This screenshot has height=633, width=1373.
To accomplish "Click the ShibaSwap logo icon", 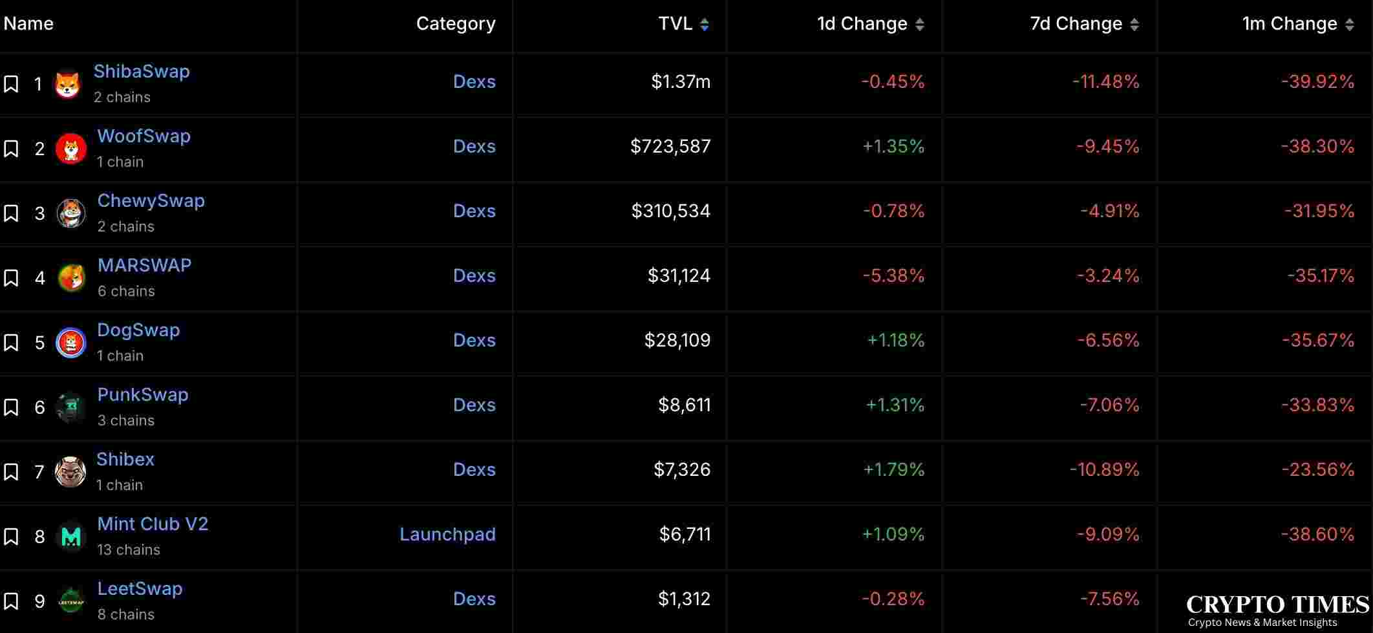I will tap(68, 84).
